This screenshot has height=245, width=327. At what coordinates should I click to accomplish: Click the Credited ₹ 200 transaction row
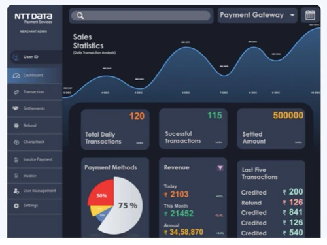(272, 192)
